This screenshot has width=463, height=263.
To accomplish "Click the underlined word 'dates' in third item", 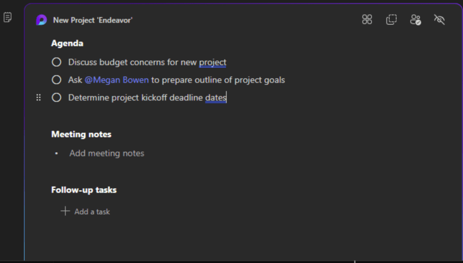I will point(216,97).
